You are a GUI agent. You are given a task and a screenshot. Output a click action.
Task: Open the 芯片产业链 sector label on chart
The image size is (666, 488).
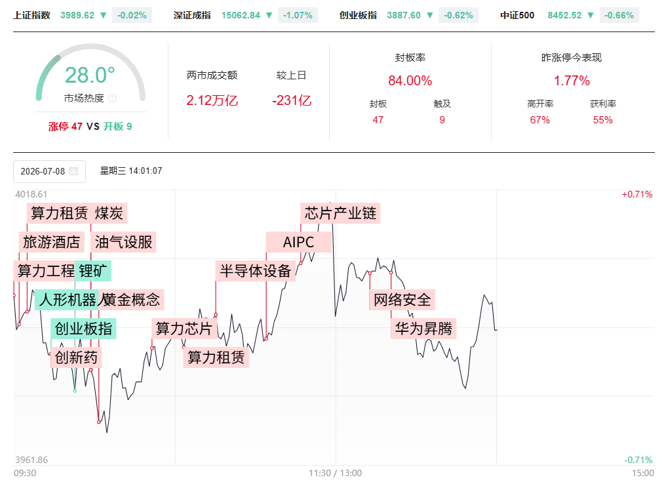(340, 213)
